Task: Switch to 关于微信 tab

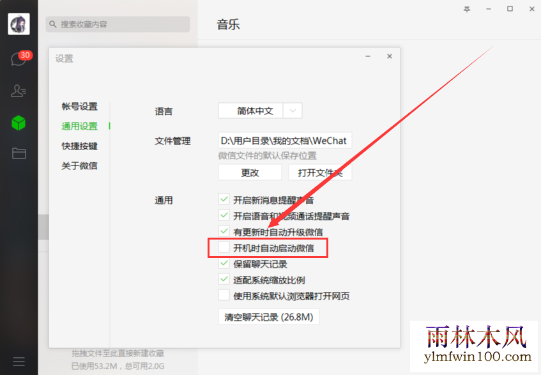Action: tap(80, 166)
